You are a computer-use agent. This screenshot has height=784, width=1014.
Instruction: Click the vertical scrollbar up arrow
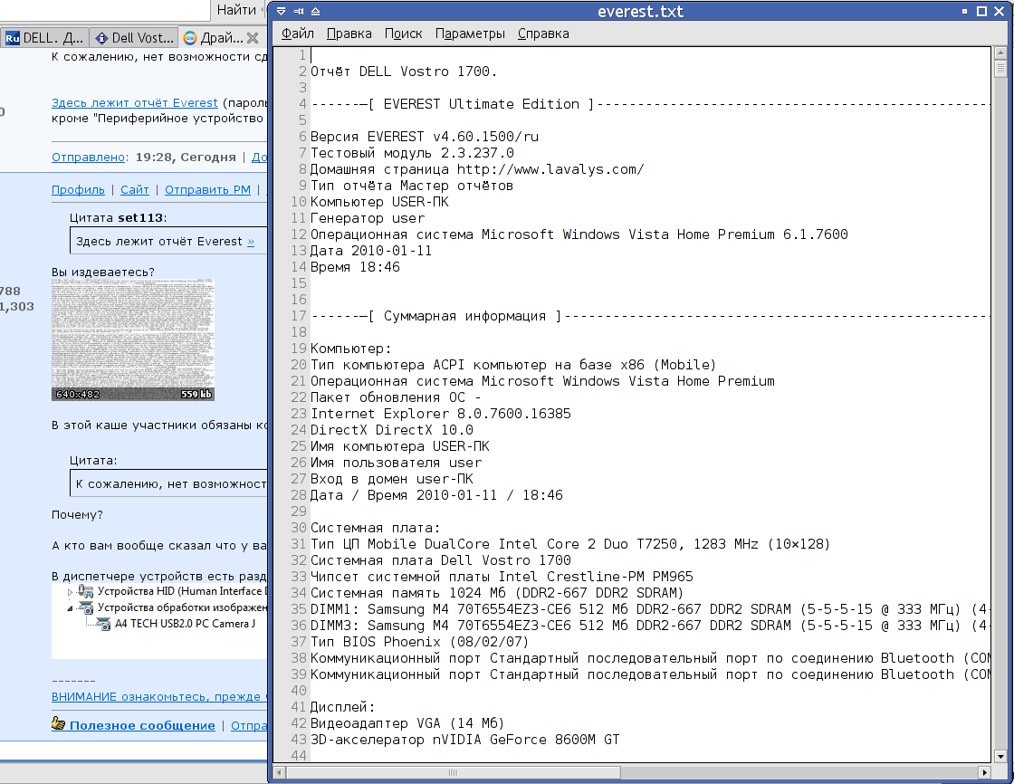(1000, 53)
